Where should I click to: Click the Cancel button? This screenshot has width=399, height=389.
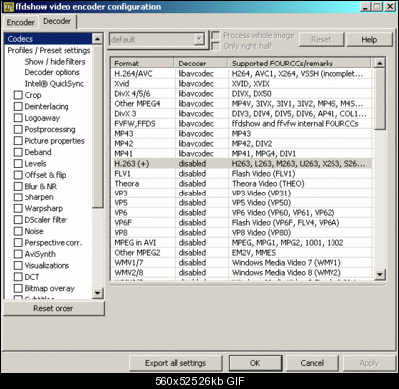(x=312, y=363)
